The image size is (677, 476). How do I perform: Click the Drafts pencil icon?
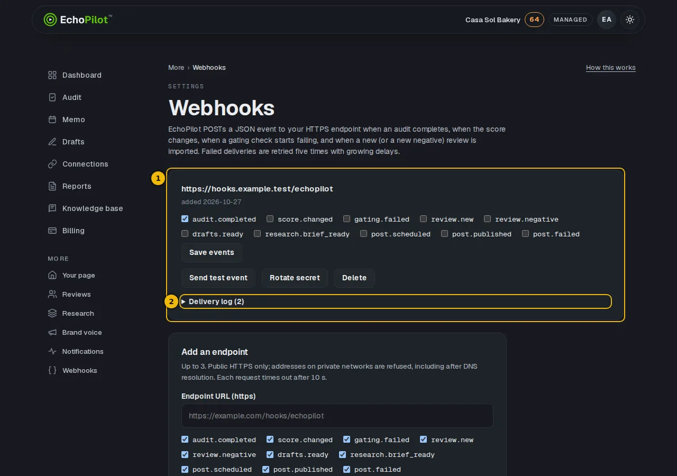pos(52,142)
